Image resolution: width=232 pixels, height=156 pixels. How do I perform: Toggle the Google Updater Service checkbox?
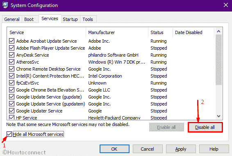click(x=12, y=111)
